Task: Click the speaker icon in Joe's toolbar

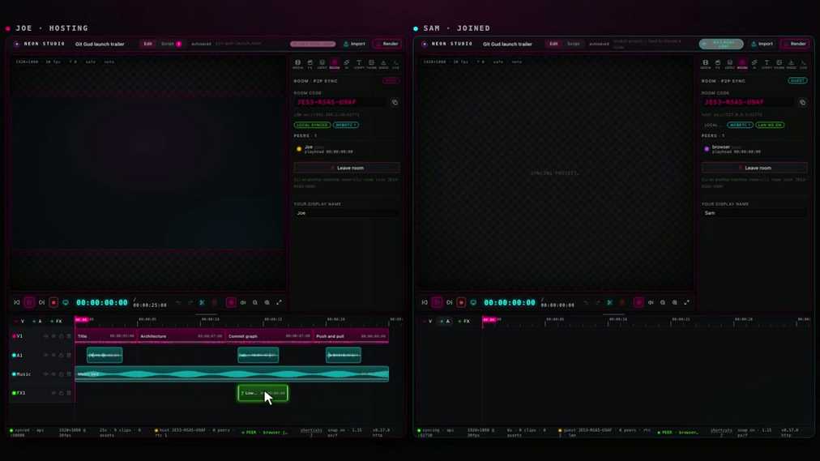Action: [243, 302]
